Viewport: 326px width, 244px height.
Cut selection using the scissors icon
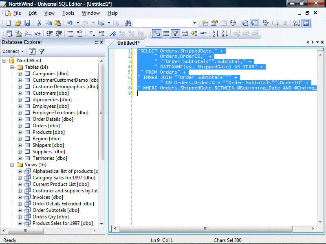click(39, 23)
